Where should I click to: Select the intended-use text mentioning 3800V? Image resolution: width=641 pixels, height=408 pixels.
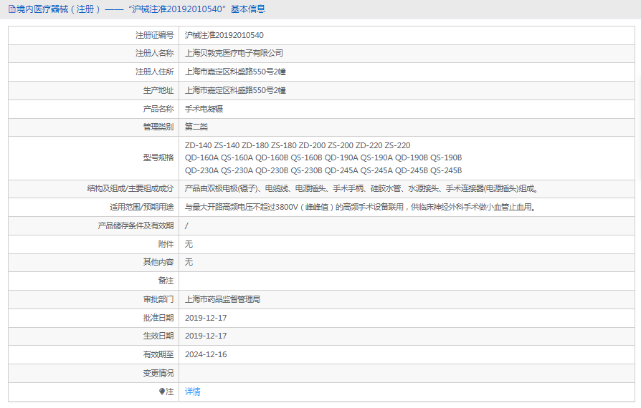[361, 208]
